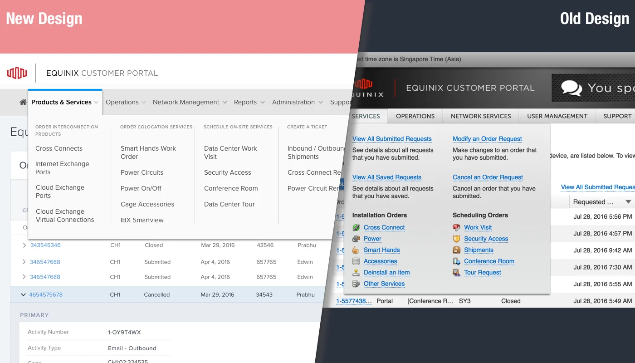Open View All Saved Requests link

click(x=387, y=177)
